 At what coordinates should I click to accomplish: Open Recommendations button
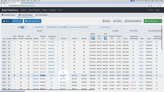[133, 21]
